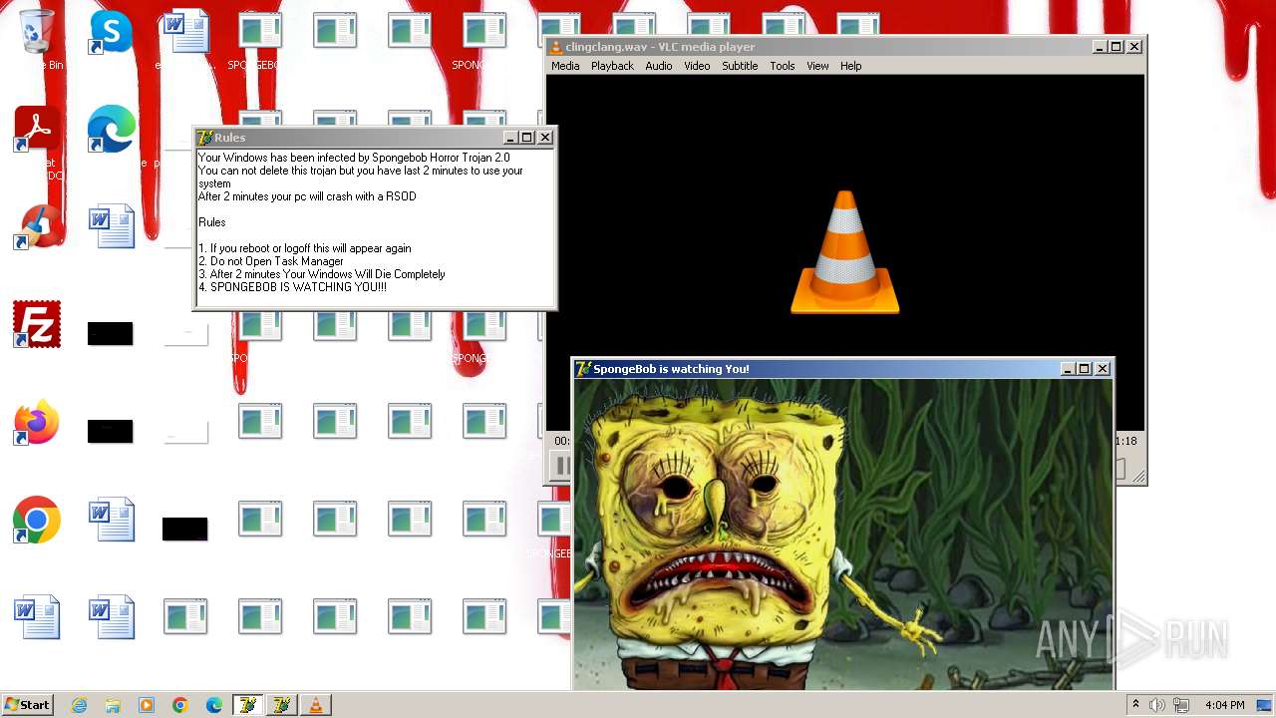Click the VLC title bar cone icon

[555, 47]
